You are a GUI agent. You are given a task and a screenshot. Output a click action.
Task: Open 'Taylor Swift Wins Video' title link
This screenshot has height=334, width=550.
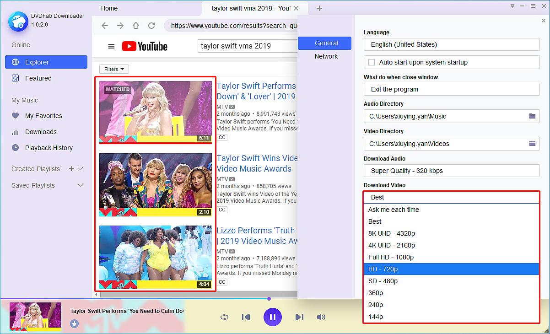coord(257,163)
